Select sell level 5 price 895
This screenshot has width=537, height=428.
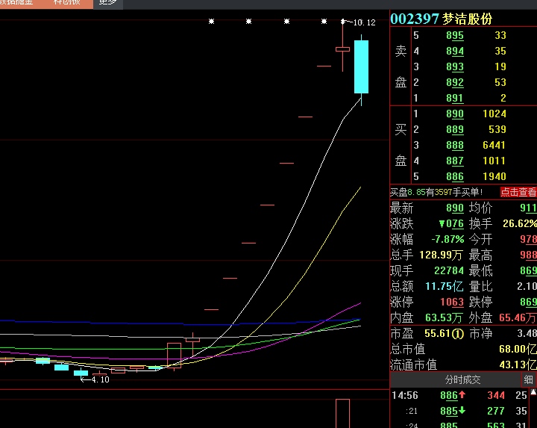click(454, 36)
